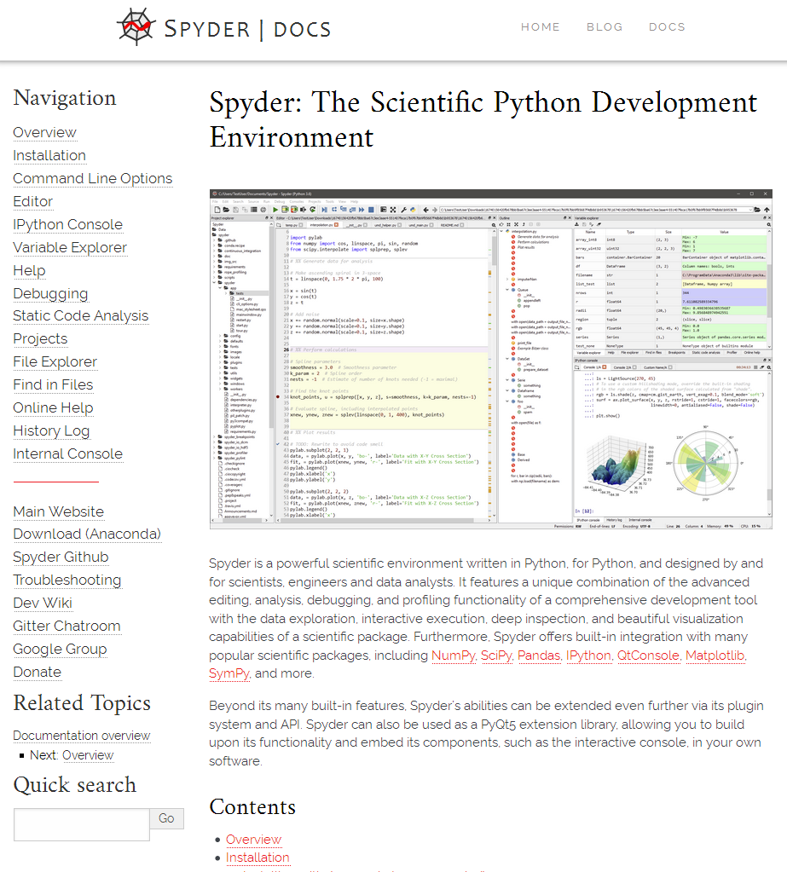Screen dimensions: 787x872
Task: Open the QtConsole link in paragraph
Action: pos(649,655)
